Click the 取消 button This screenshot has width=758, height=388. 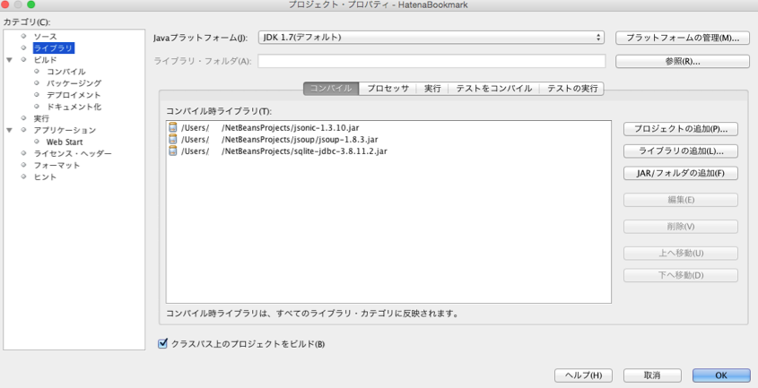point(652,375)
